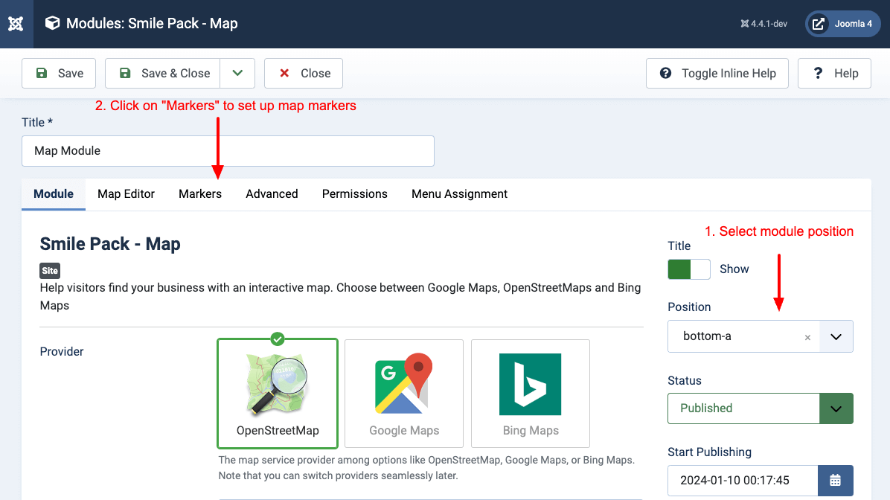Viewport: 890px width, 500px height.
Task: Click the Site badge label
Action: 50,271
